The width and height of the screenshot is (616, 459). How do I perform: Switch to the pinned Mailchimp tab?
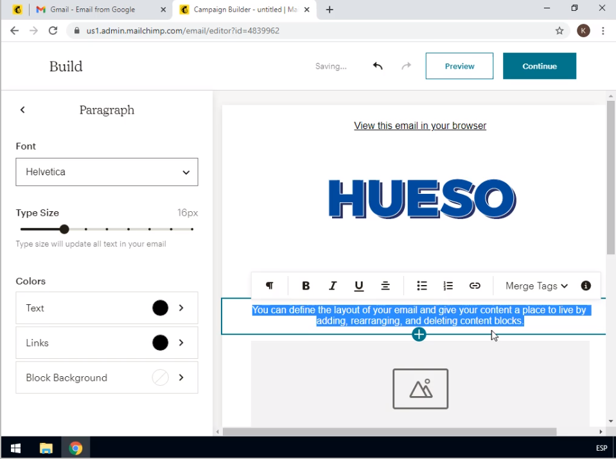pos(17,10)
